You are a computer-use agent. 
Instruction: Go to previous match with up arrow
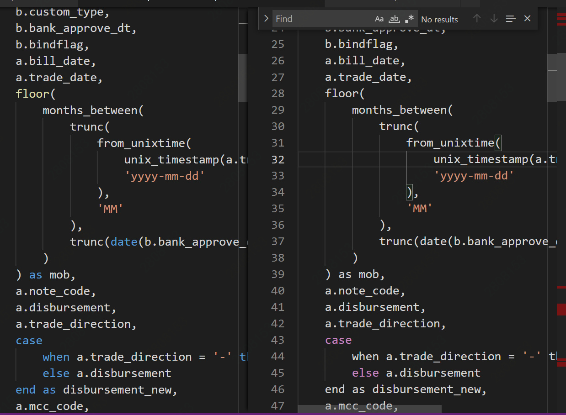(x=477, y=19)
